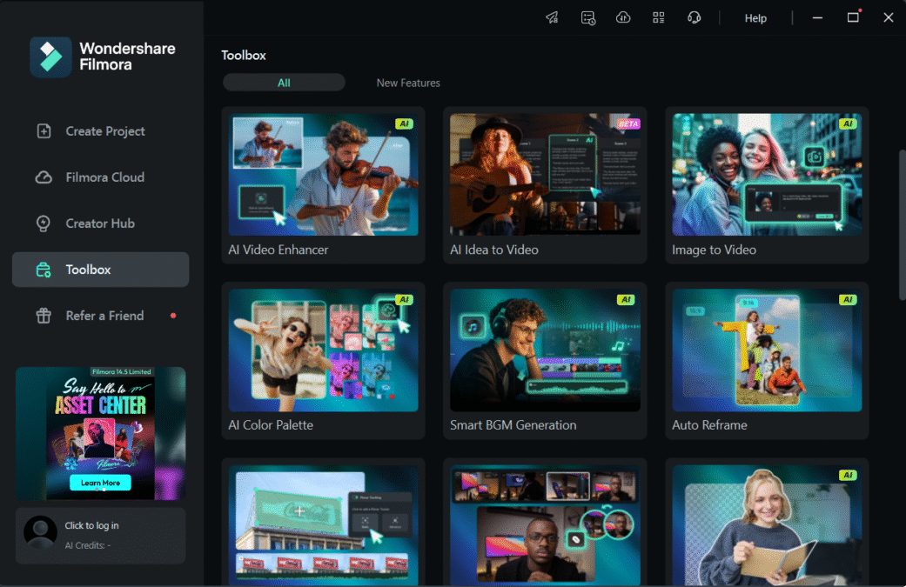906x587 pixels.
Task: Click the cloud download icon
Action: [623, 18]
